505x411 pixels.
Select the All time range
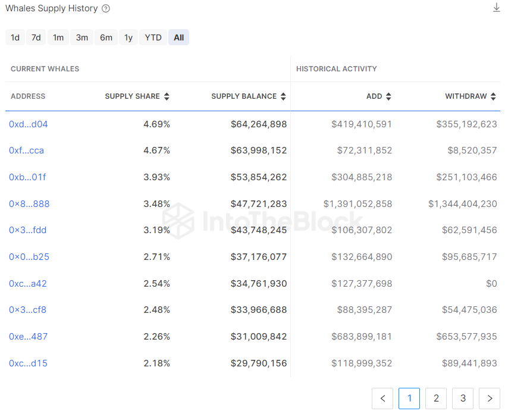click(178, 37)
